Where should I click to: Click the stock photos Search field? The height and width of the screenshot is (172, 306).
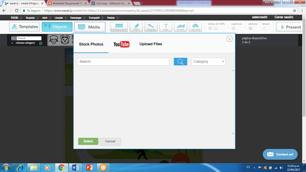click(123, 62)
